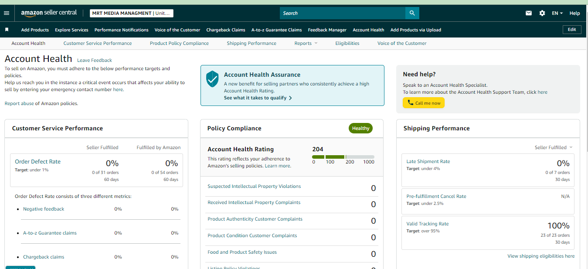Screen dimensions: 588x269
Task: Click the Healthy status badge
Action: tap(360, 128)
